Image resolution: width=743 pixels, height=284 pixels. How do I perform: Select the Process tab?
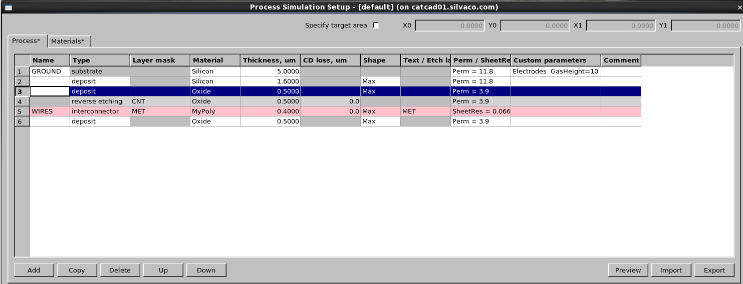click(x=26, y=41)
